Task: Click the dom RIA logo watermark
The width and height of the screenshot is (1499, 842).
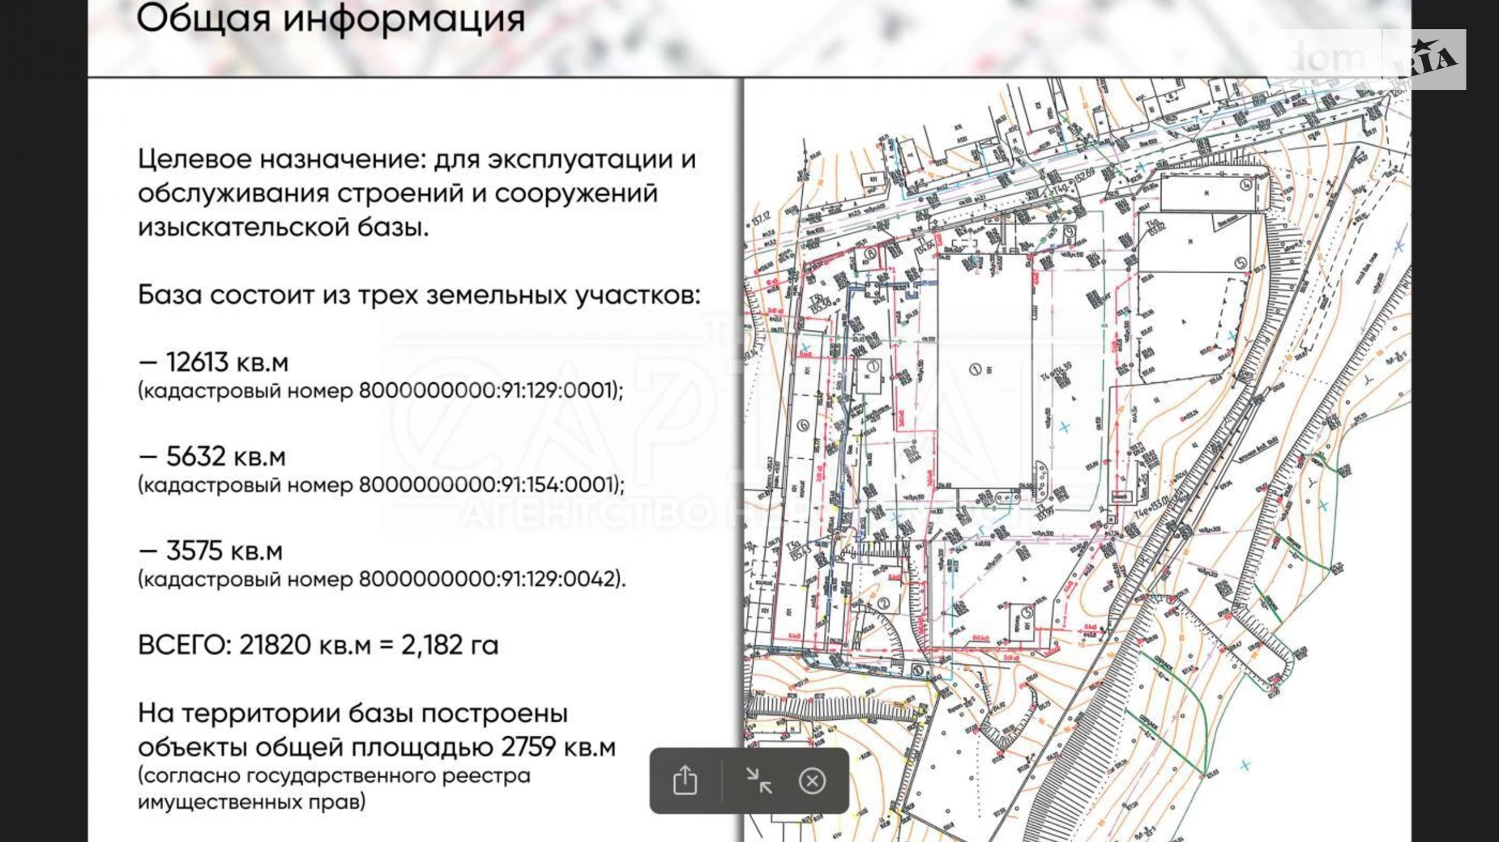Action: click(x=1375, y=58)
